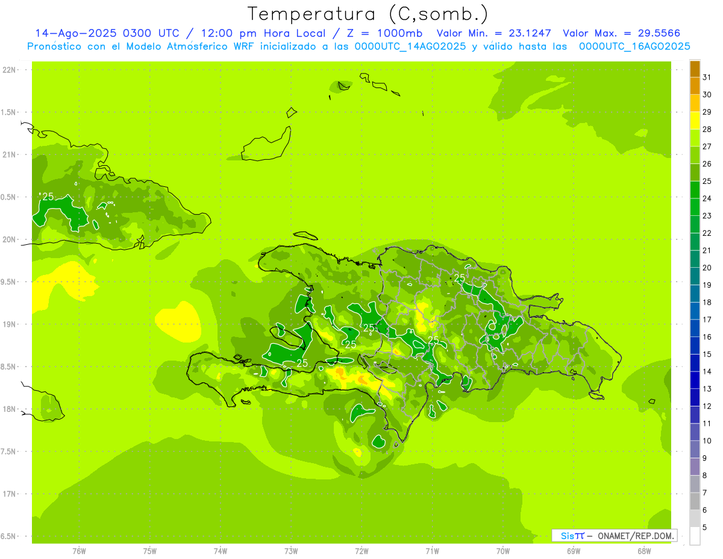Screen dimensions: 723x559
Task: Click the "17N" latitude label
Action: coord(10,494)
